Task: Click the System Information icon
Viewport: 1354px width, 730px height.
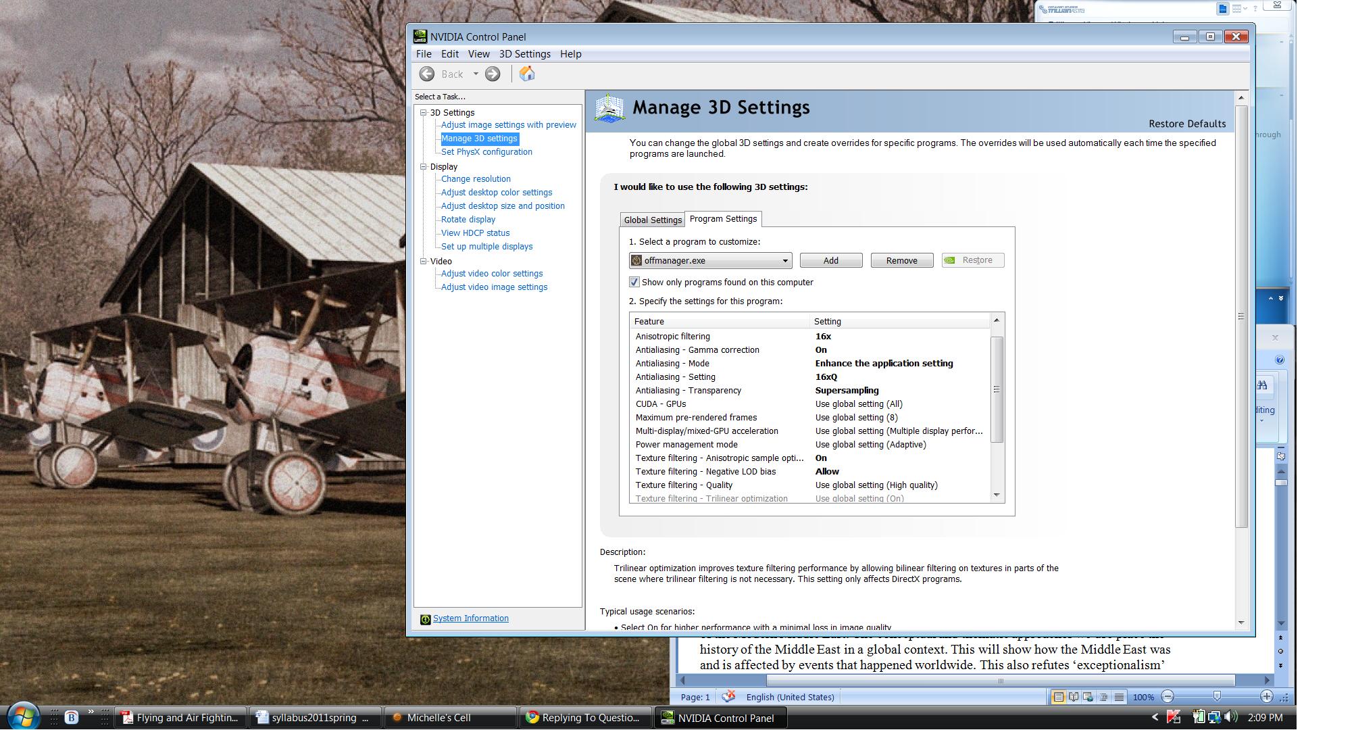Action: pos(425,619)
